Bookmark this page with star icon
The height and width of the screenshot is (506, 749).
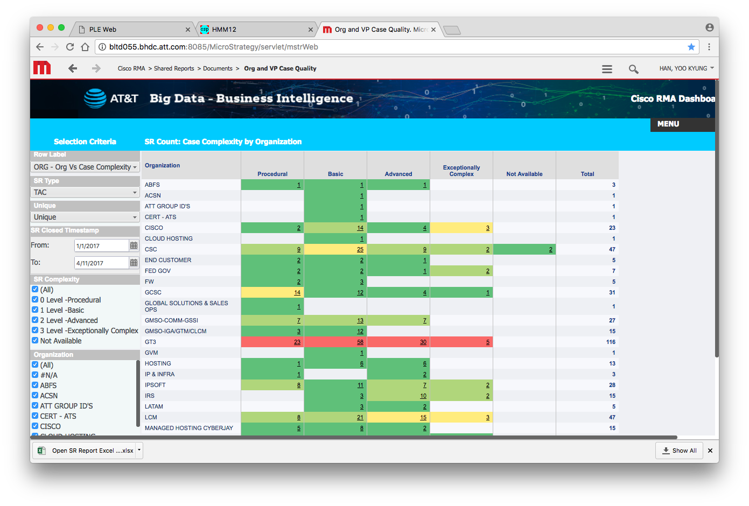click(x=691, y=47)
